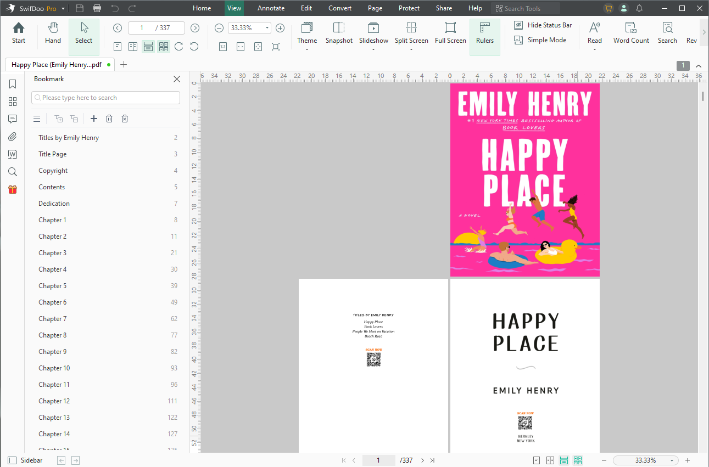The height and width of the screenshot is (467, 709).
Task: Click the gift icon in sidebar
Action: (13, 189)
